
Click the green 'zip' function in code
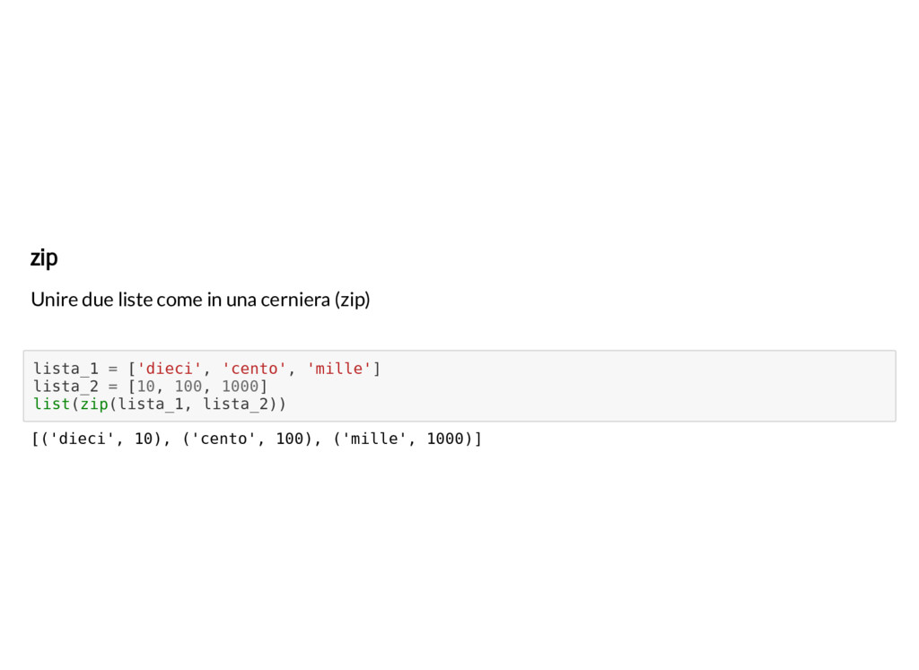94,405
